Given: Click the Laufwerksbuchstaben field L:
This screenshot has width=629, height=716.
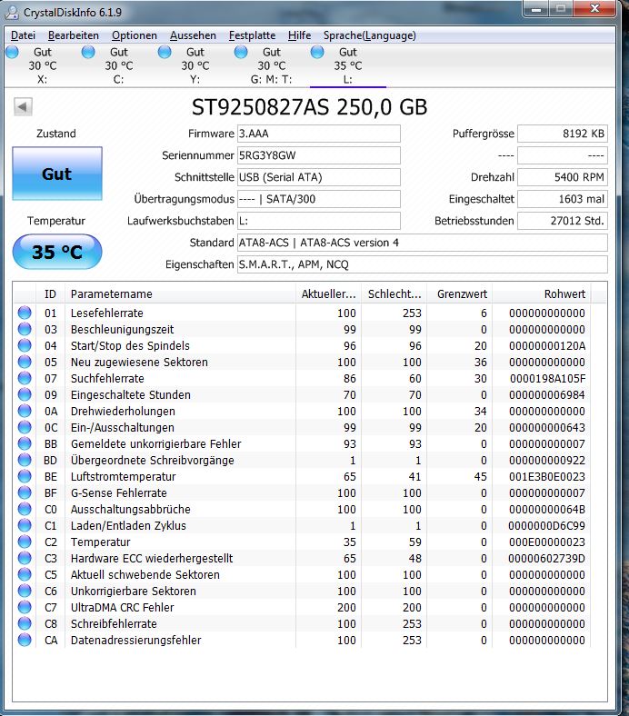Looking at the screenshot, I should click(319, 221).
